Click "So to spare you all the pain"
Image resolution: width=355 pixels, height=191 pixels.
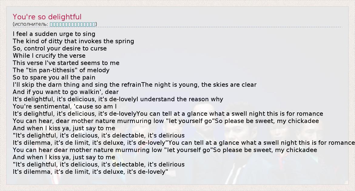coord(54,77)
